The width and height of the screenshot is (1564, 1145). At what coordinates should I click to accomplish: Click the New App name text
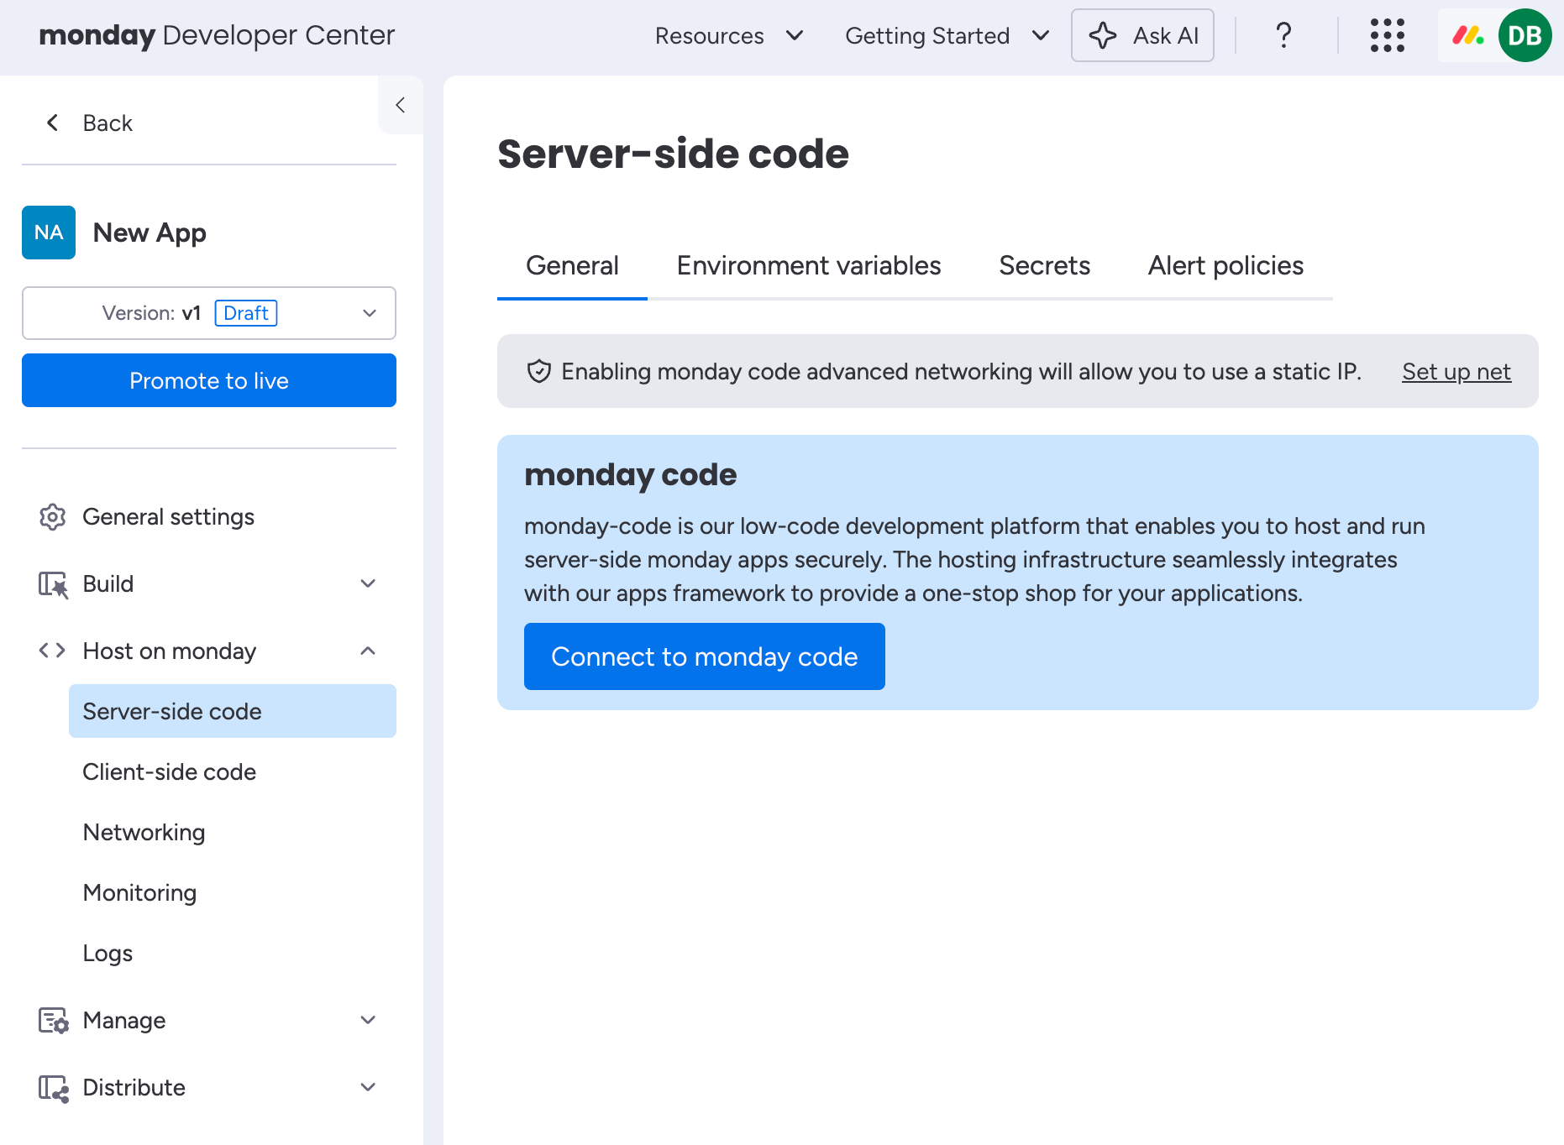pos(150,233)
